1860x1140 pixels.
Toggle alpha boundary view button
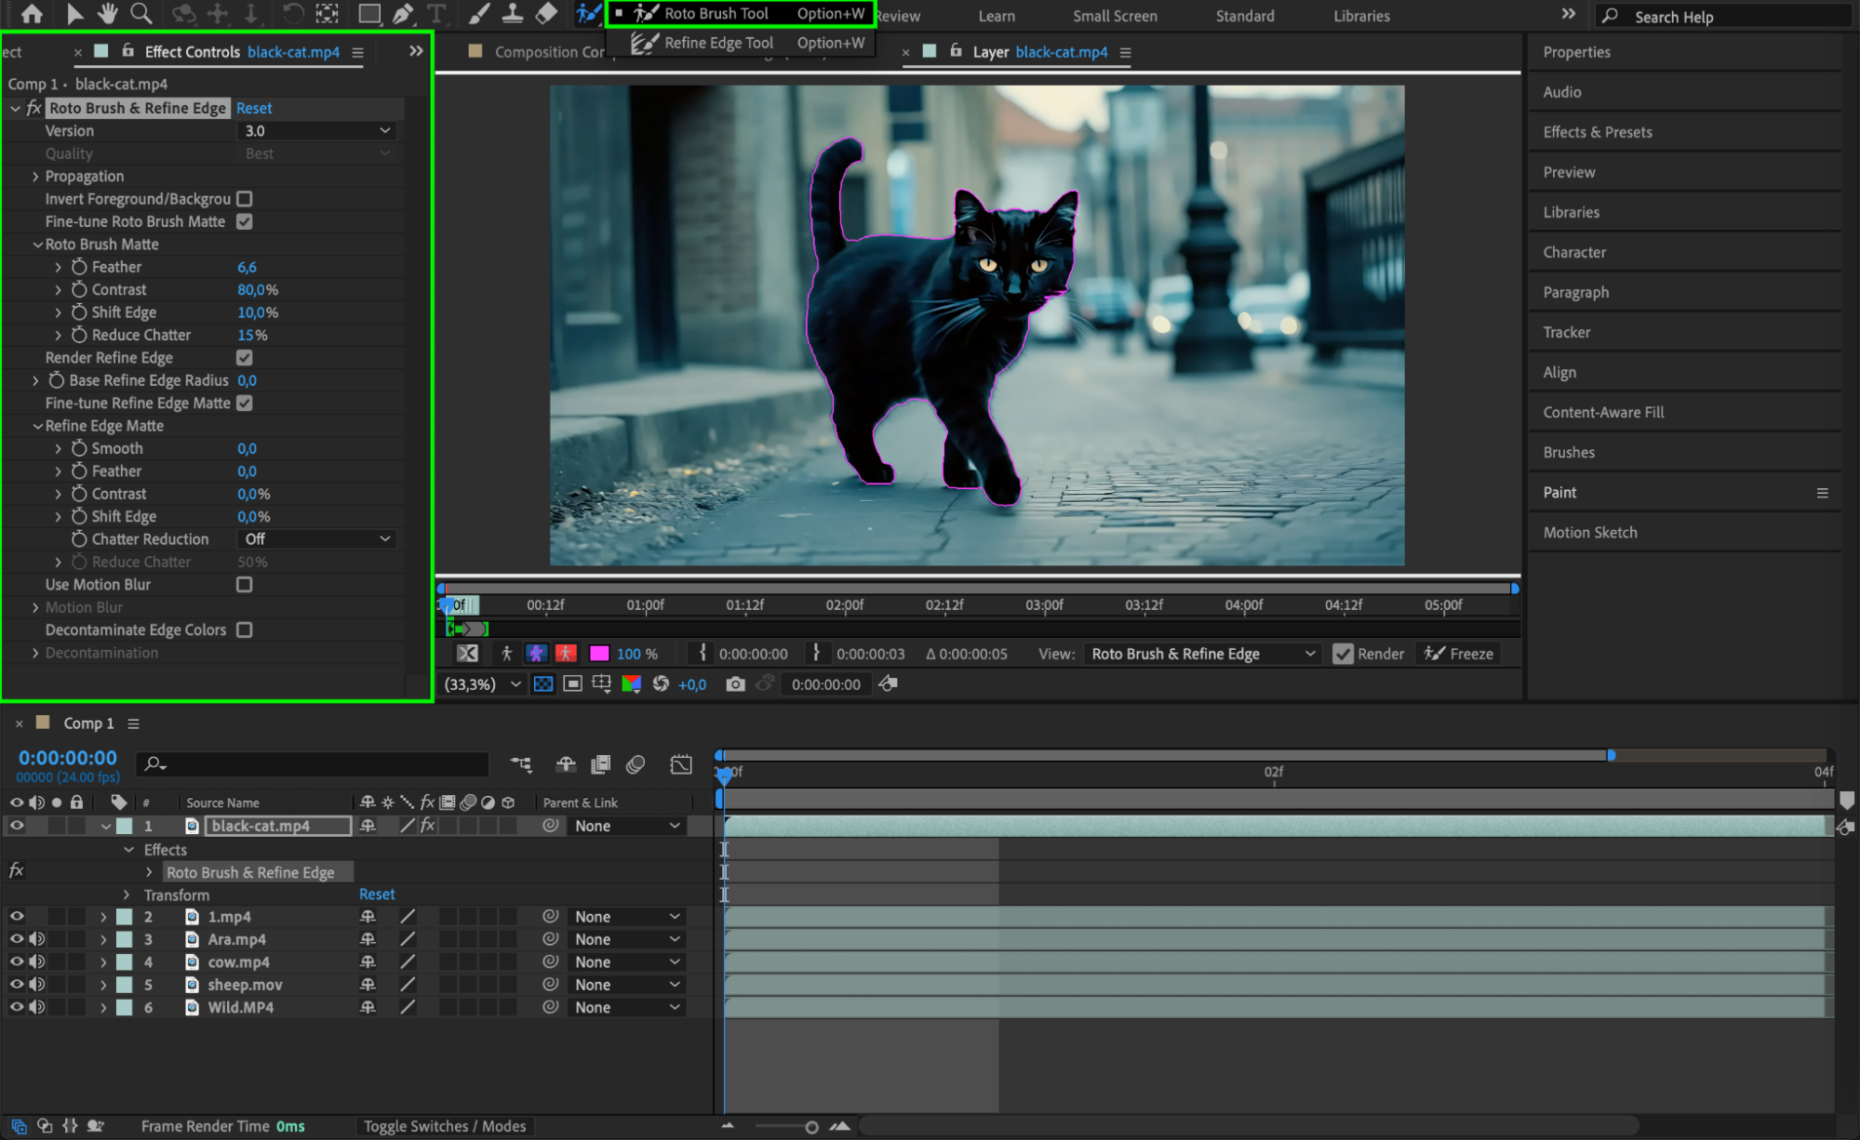536,654
